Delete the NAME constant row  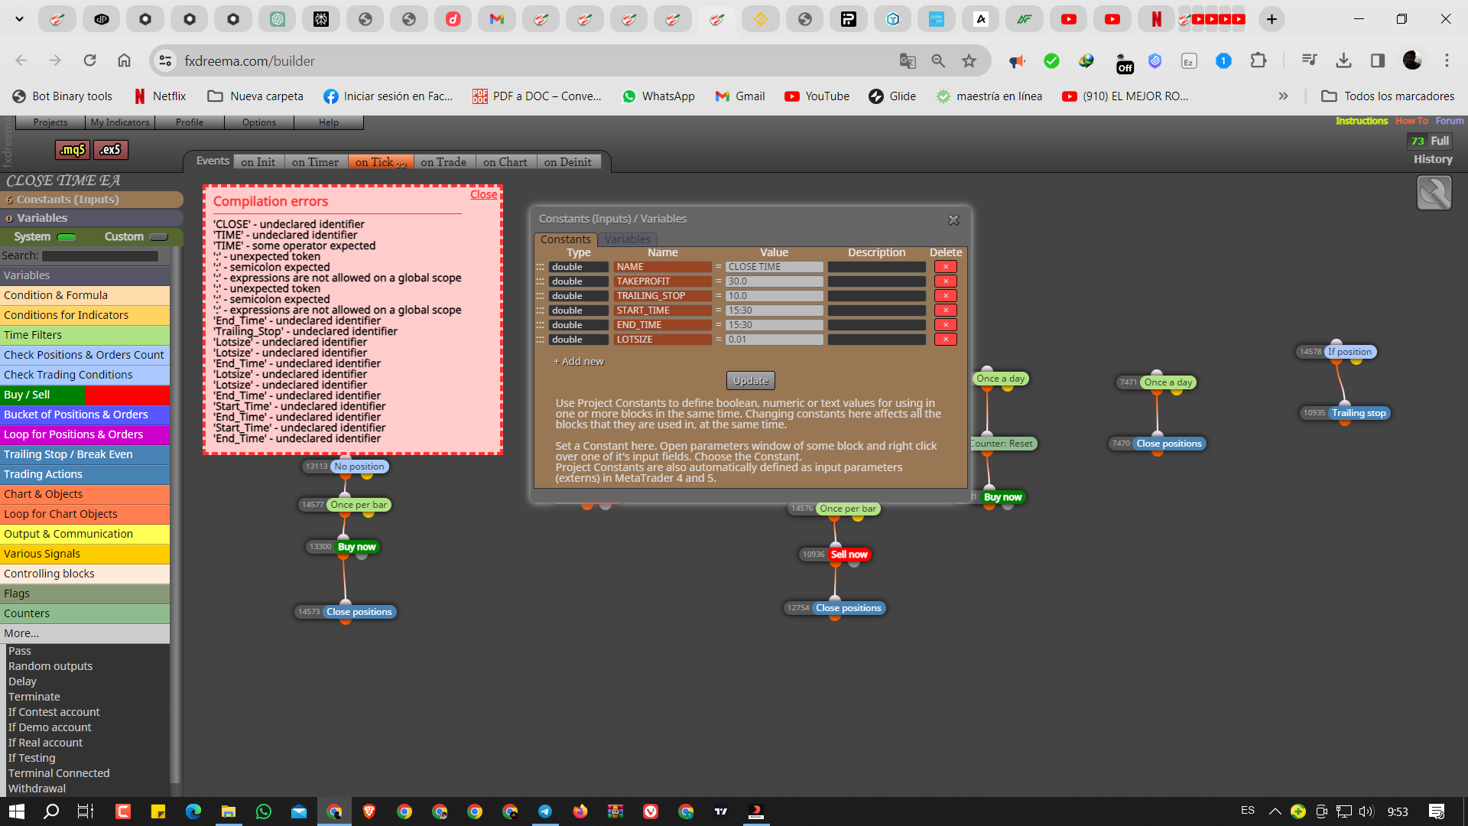[946, 267]
